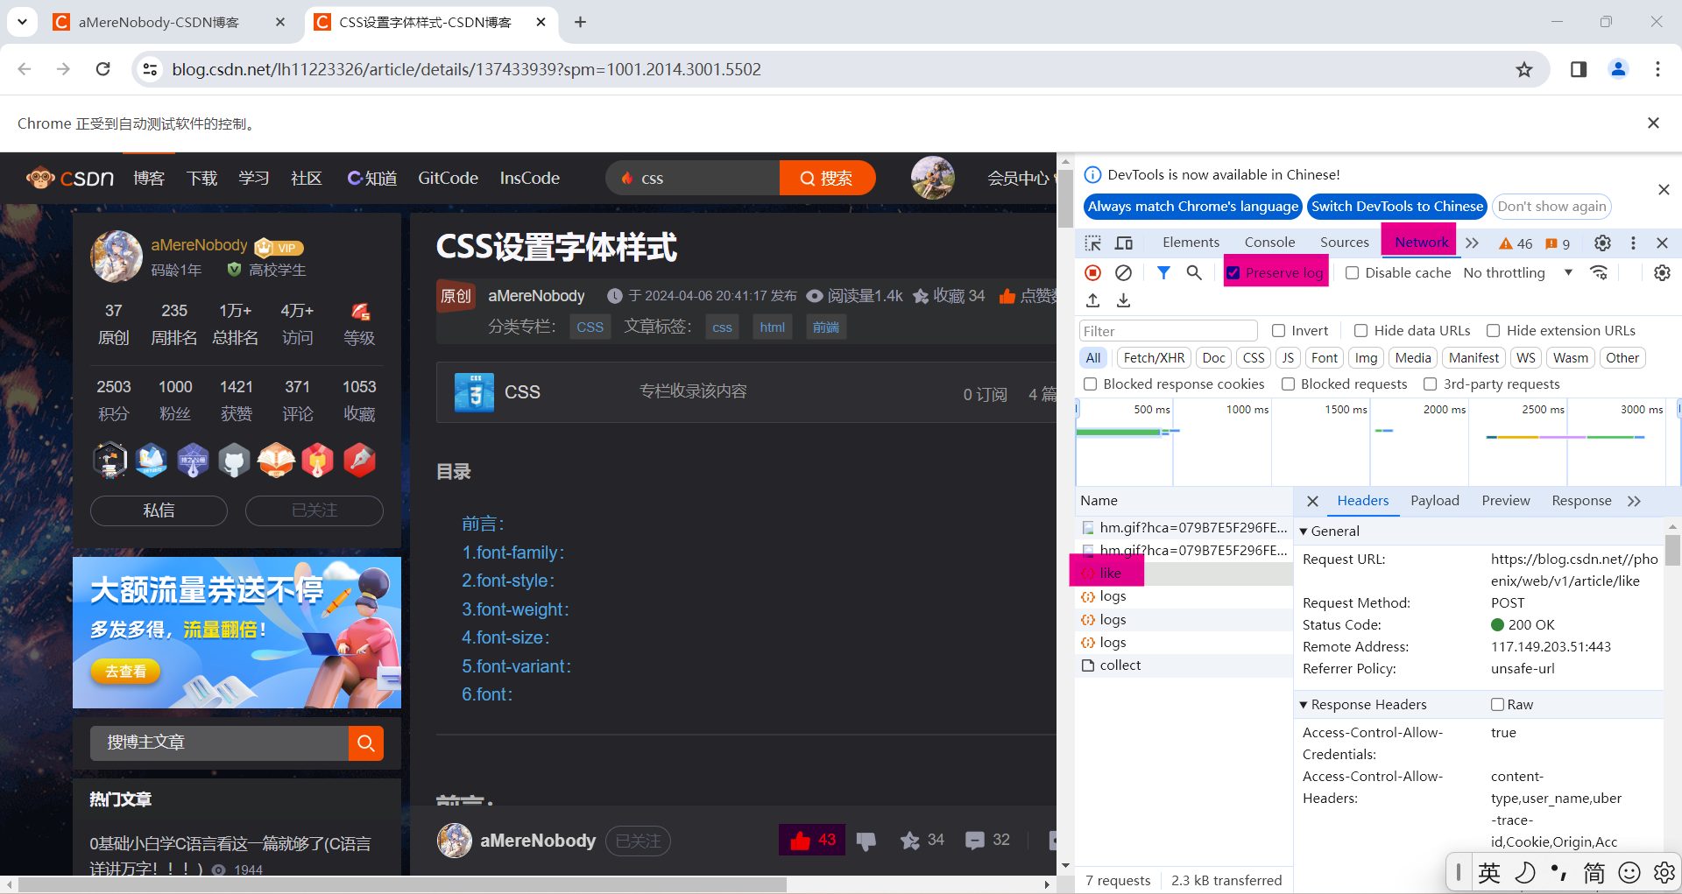Import HAR file upload icon
The height and width of the screenshot is (894, 1682).
pyautogui.click(x=1092, y=300)
